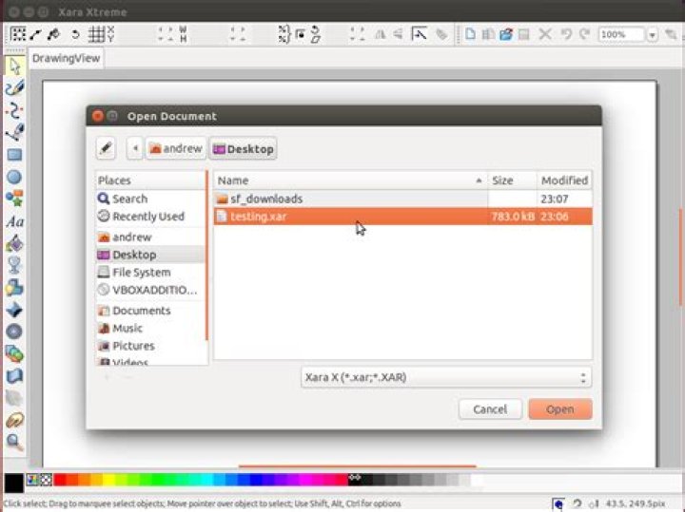Click the Places list scrollbar
Screen dimensions: 685x512
[206, 256]
